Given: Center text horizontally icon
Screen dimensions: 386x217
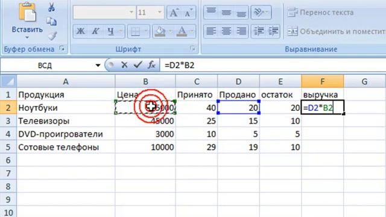Looking at the screenshot, I should (226, 31).
